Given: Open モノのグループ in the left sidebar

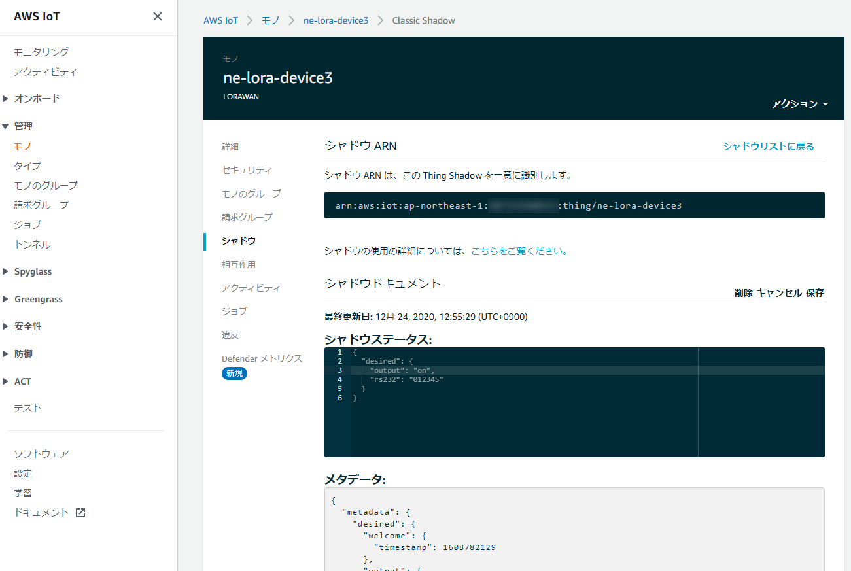Looking at the screenshot, I should [x=46, y=185].
